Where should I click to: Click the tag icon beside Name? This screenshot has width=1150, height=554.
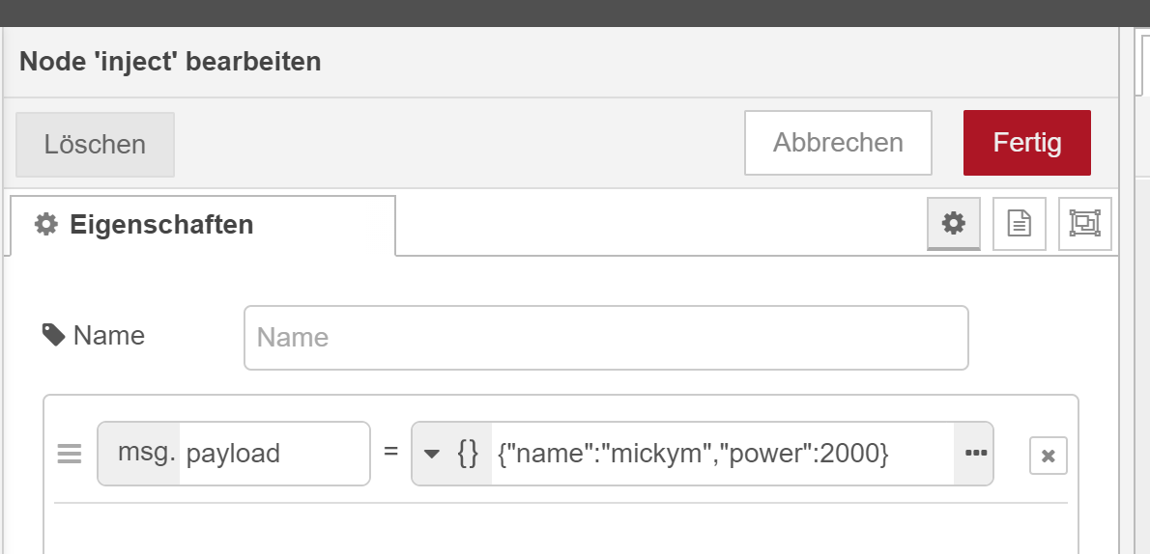coord(53,335)
